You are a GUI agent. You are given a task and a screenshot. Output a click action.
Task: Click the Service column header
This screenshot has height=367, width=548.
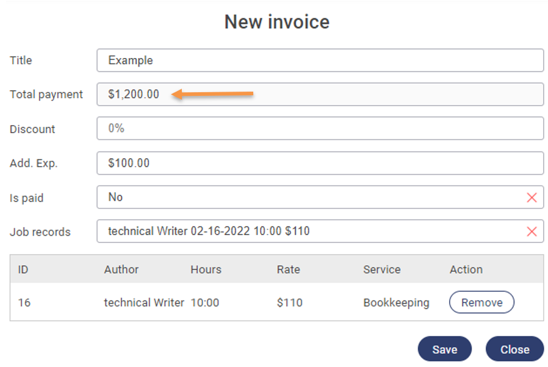point(382,269)
